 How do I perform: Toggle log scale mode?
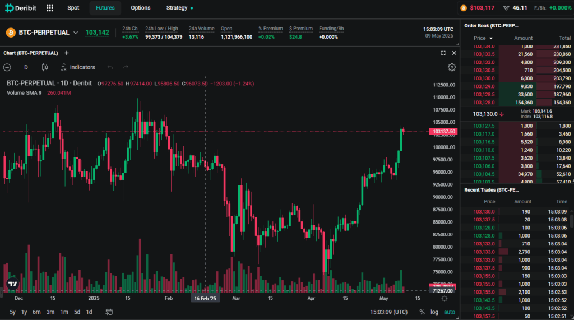434,312
